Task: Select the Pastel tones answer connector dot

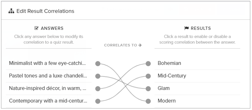Action: pyautogui.click(x=98, y=76)
